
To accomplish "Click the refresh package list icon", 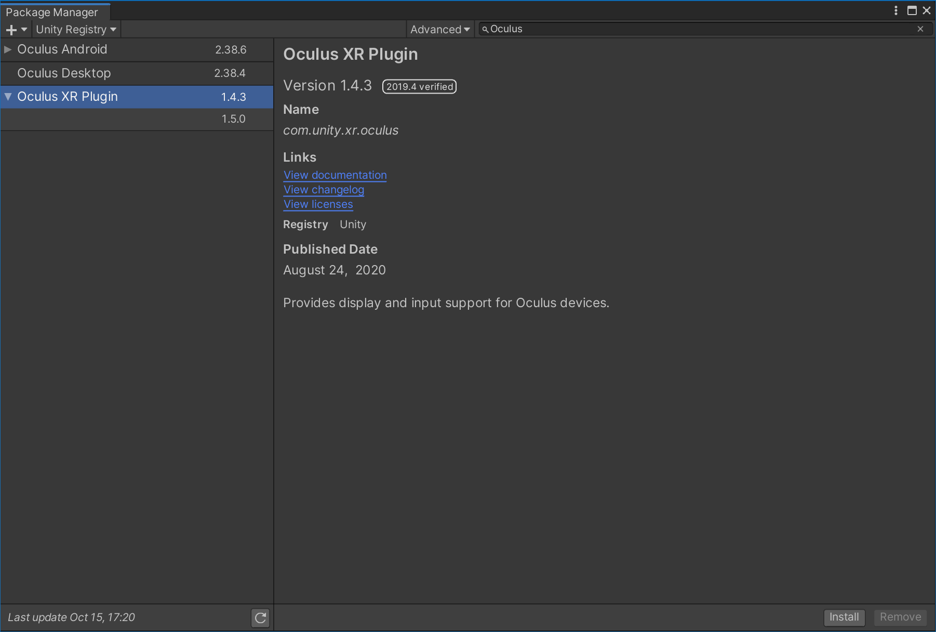I will point(260,617).
